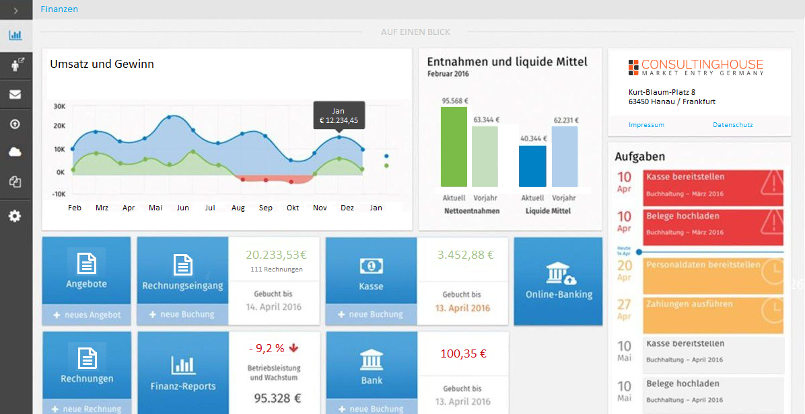Click the 40.344 € Liquide Mittel blue bar
The width and height of the screenshot is (805, 414).
tap(532, 166)
